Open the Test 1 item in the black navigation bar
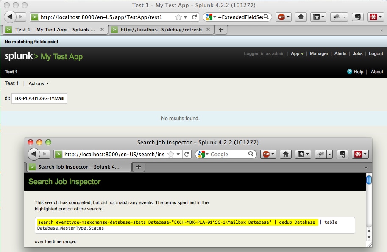This screenshot has height=252, width=387. pyautogui.click(x=11, y=72)
